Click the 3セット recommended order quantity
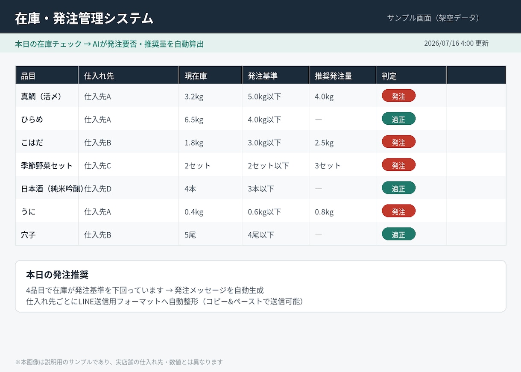Screen dimensions: 521x372 click(x=328, y=166)
